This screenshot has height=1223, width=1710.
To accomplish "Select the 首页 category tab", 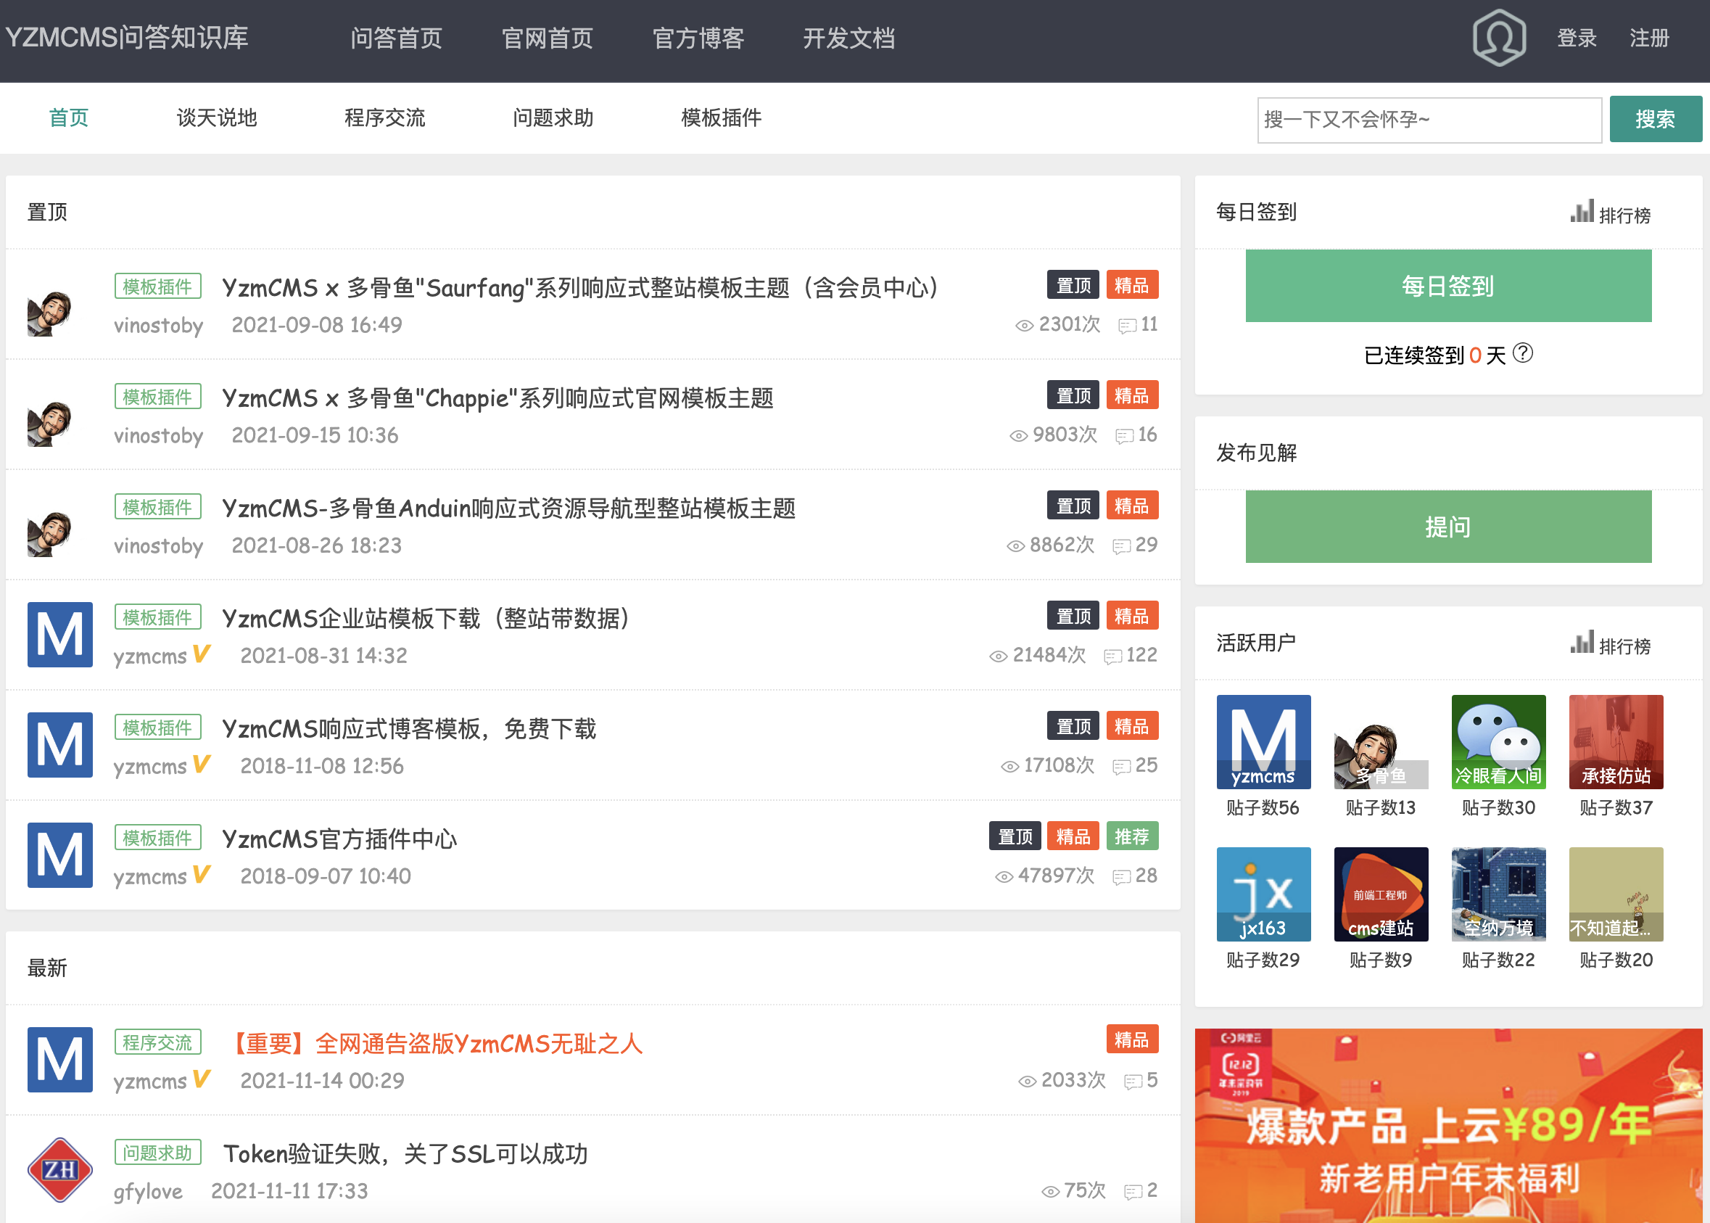I will click(x=68, y=118).
